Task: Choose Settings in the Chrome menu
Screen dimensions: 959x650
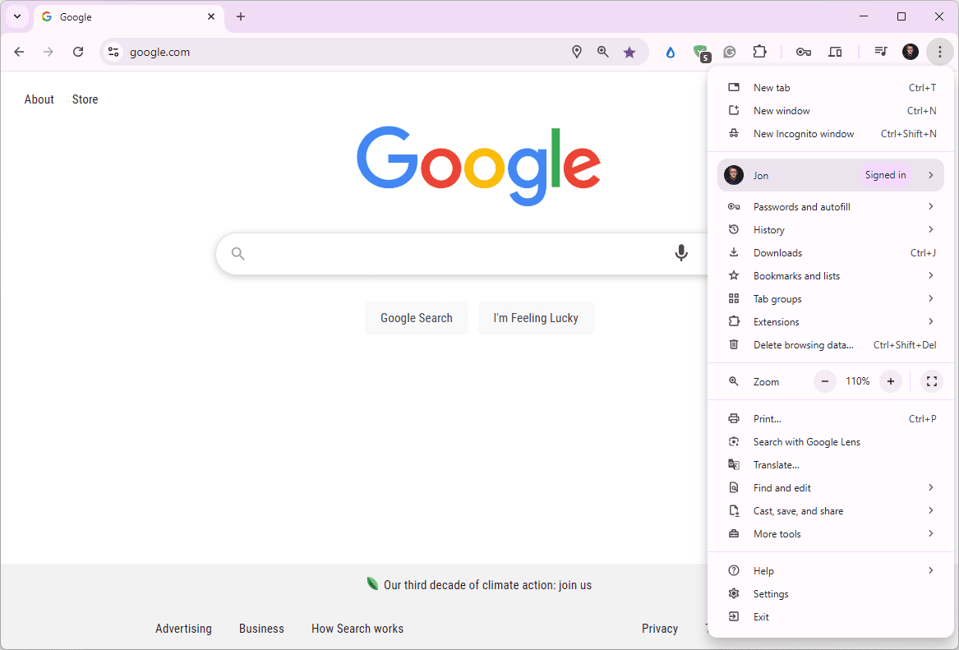Action: tap(771, 594)
